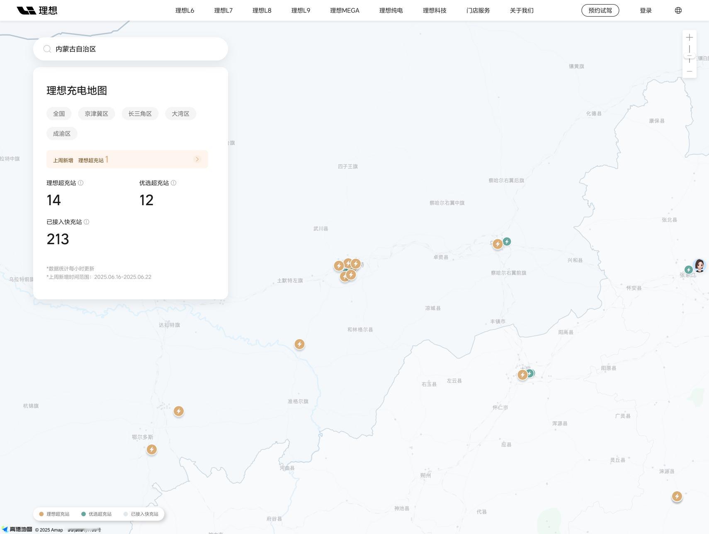Image resolution: width=709 pixels, height=534 pixels.
Task: Select the 长三角区 region chip
Action: coord(140,114)
